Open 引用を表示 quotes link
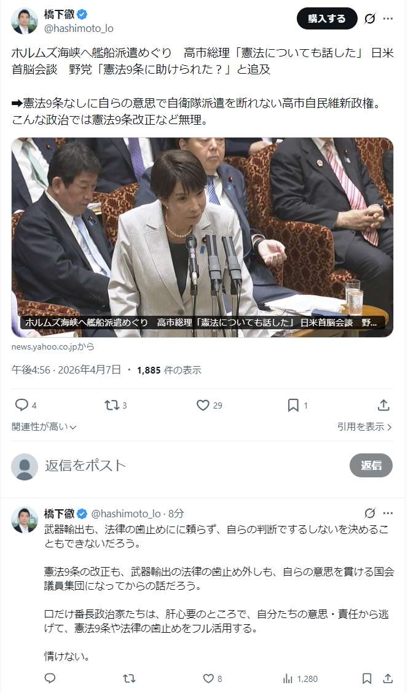 point(364,426)
